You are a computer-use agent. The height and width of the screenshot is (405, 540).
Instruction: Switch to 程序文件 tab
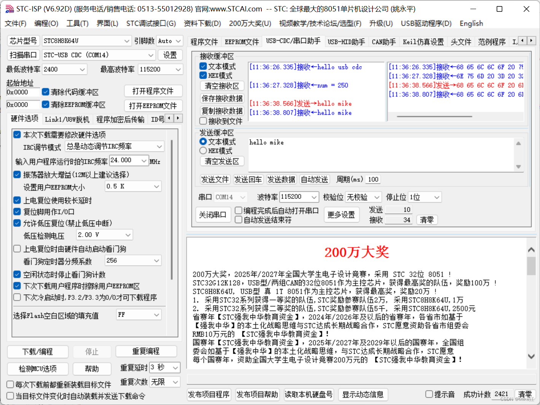point(204,42)
